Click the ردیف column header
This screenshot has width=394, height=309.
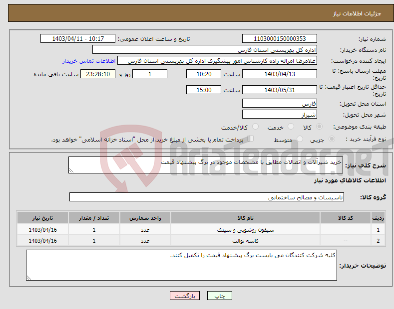[x=378, y=218]
